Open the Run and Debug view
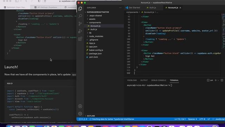The height and width of the screenshot is (127, 225). tap(80, 31)
